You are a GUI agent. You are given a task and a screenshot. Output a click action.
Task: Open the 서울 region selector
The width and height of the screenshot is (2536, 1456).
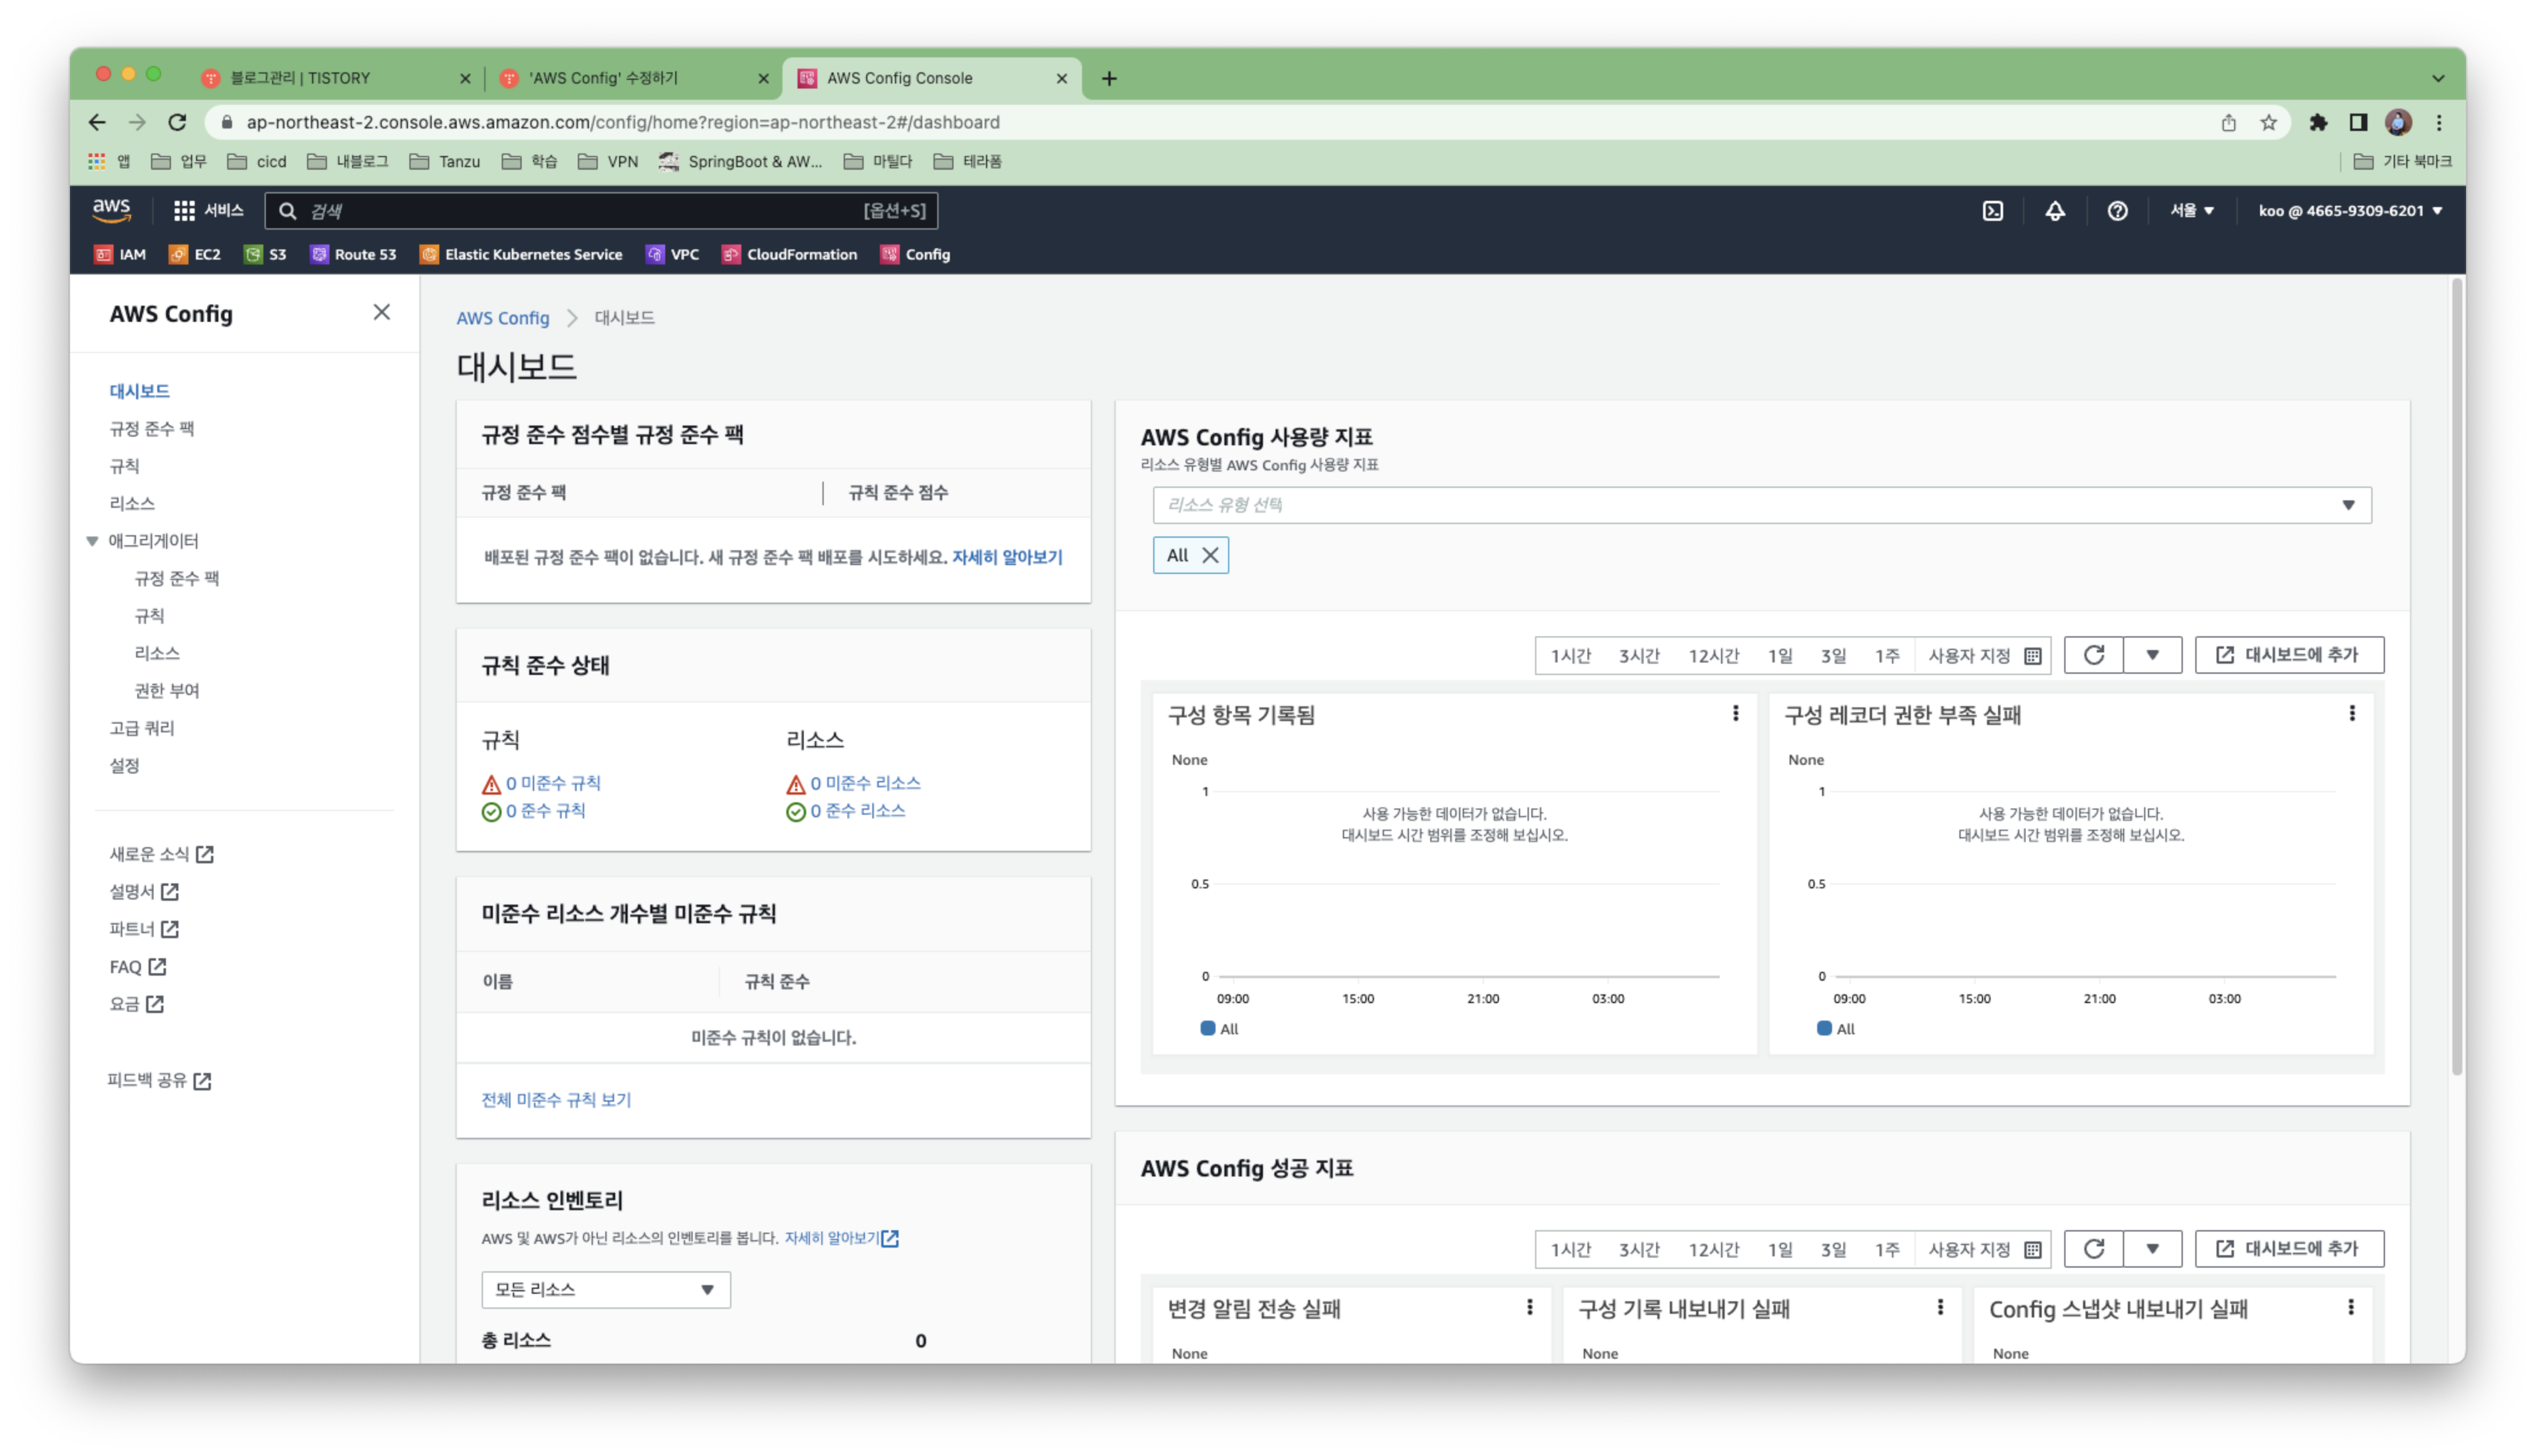2191,211
